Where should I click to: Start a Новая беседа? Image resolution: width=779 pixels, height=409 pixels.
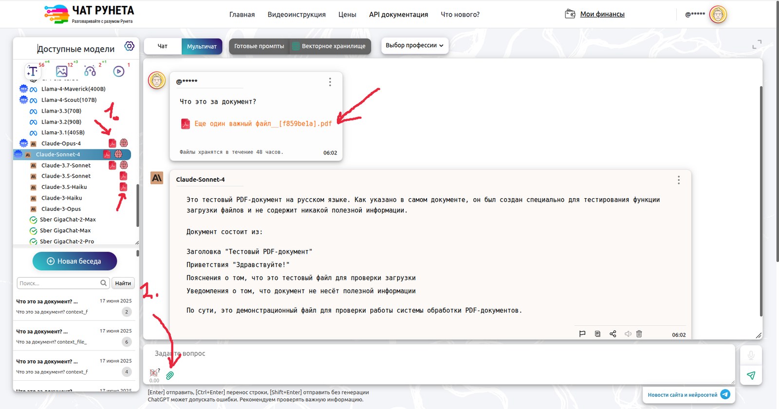tap(74, 261)
